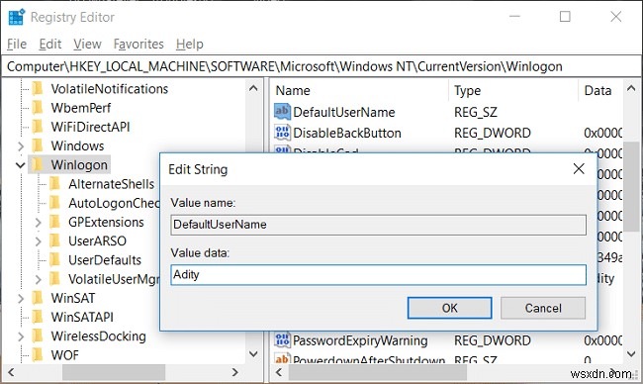This screenshot has height=384, width=643.
Task: Click the WbemPerf folder icon
Action: (x=38, y=108)
